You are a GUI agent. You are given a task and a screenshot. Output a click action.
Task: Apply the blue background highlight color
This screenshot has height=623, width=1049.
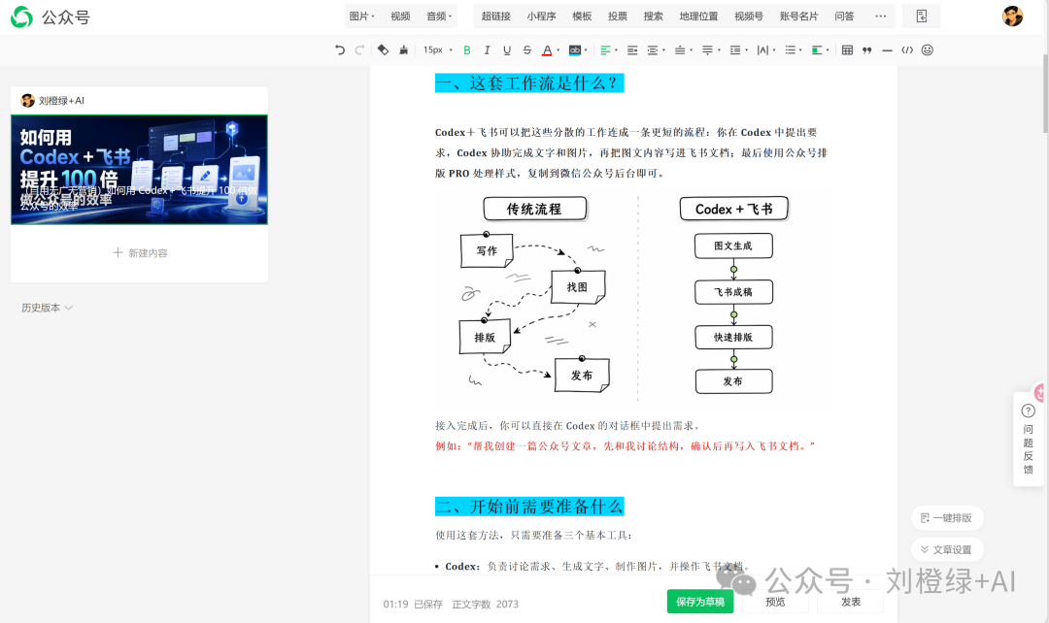pyautogui.click(x=575, y=50)
